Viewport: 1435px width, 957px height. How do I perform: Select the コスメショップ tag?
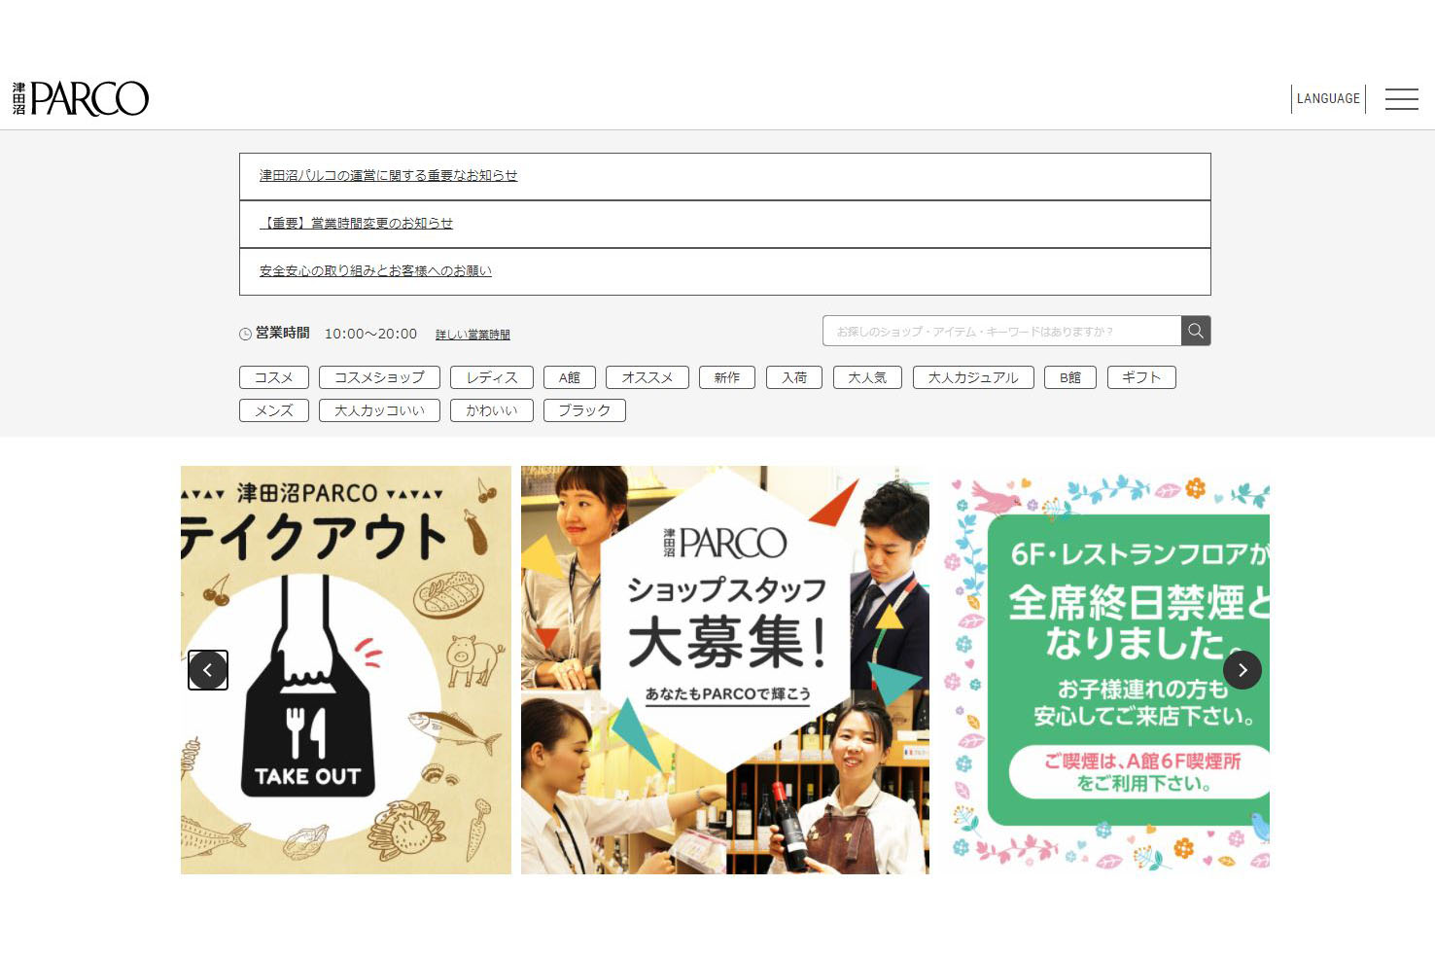tap(379, 377)
